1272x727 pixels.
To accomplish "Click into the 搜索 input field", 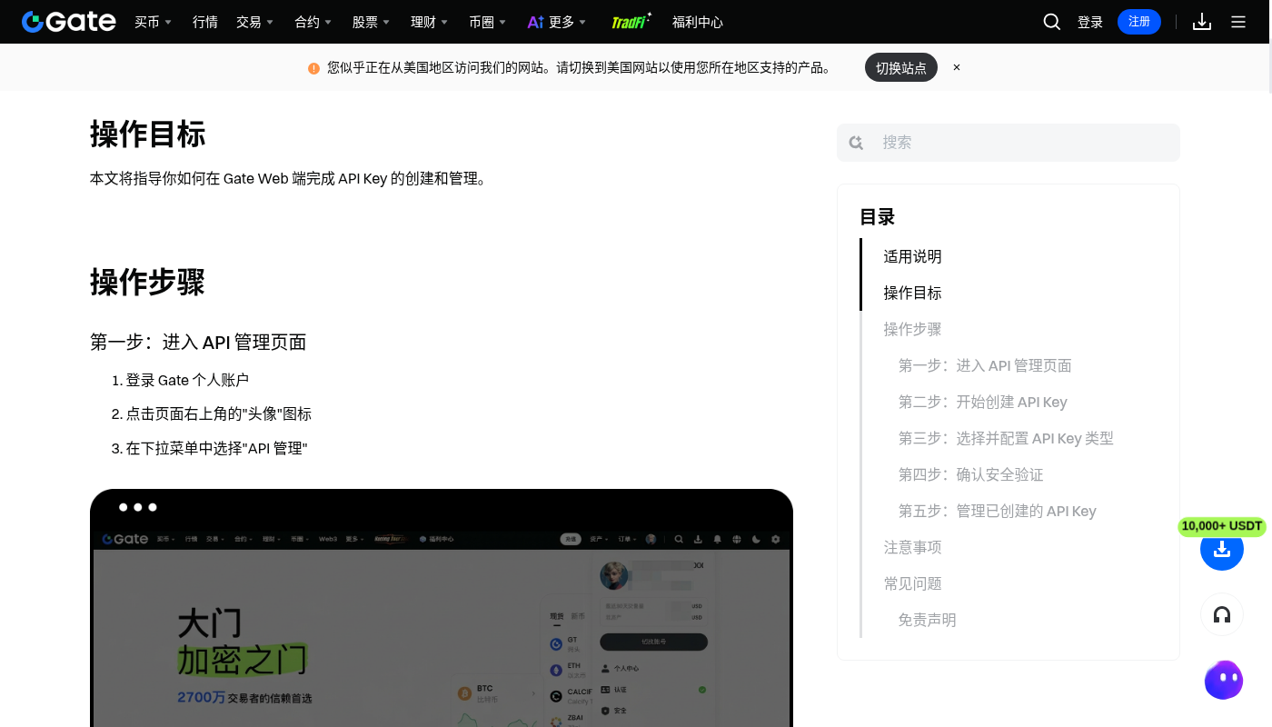I will click(1009, 143).
